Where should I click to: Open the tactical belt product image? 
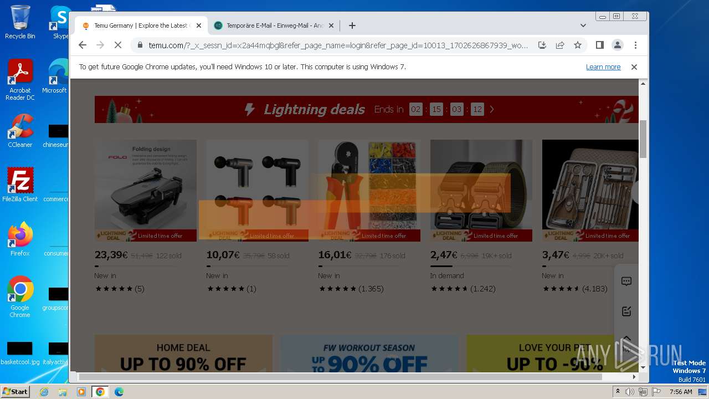click(481, 190)
